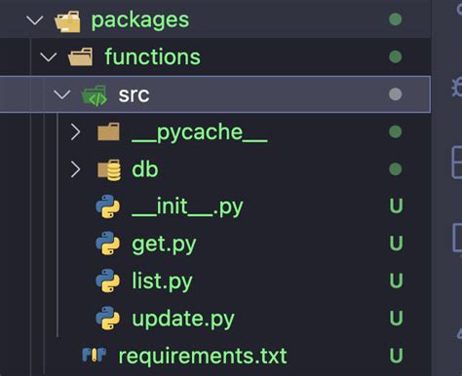Select the __pycache__ folder name

pos(200,133)
